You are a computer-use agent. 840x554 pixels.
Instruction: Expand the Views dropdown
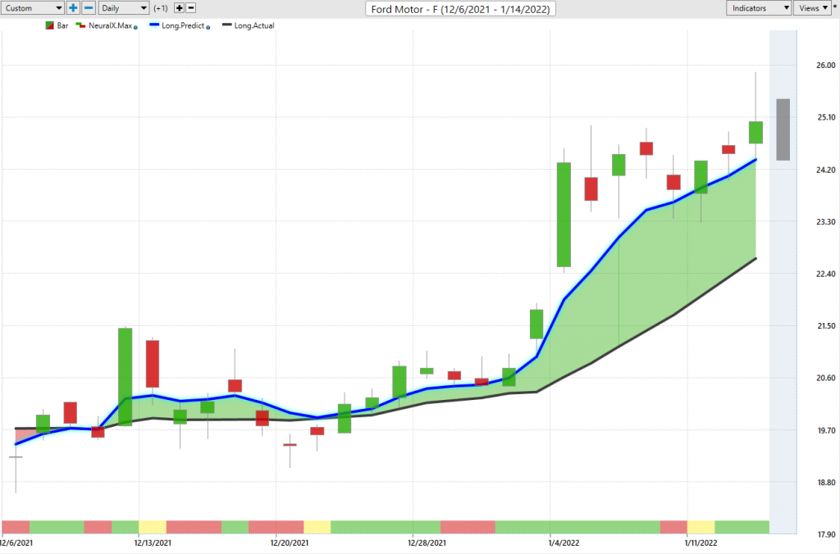(x=811, y=8)
